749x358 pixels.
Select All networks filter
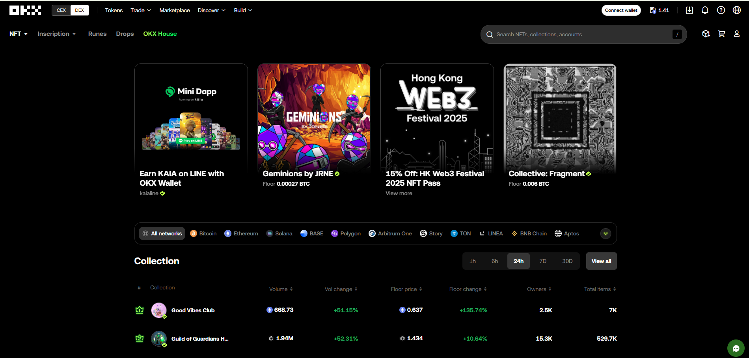coord(162,233)
